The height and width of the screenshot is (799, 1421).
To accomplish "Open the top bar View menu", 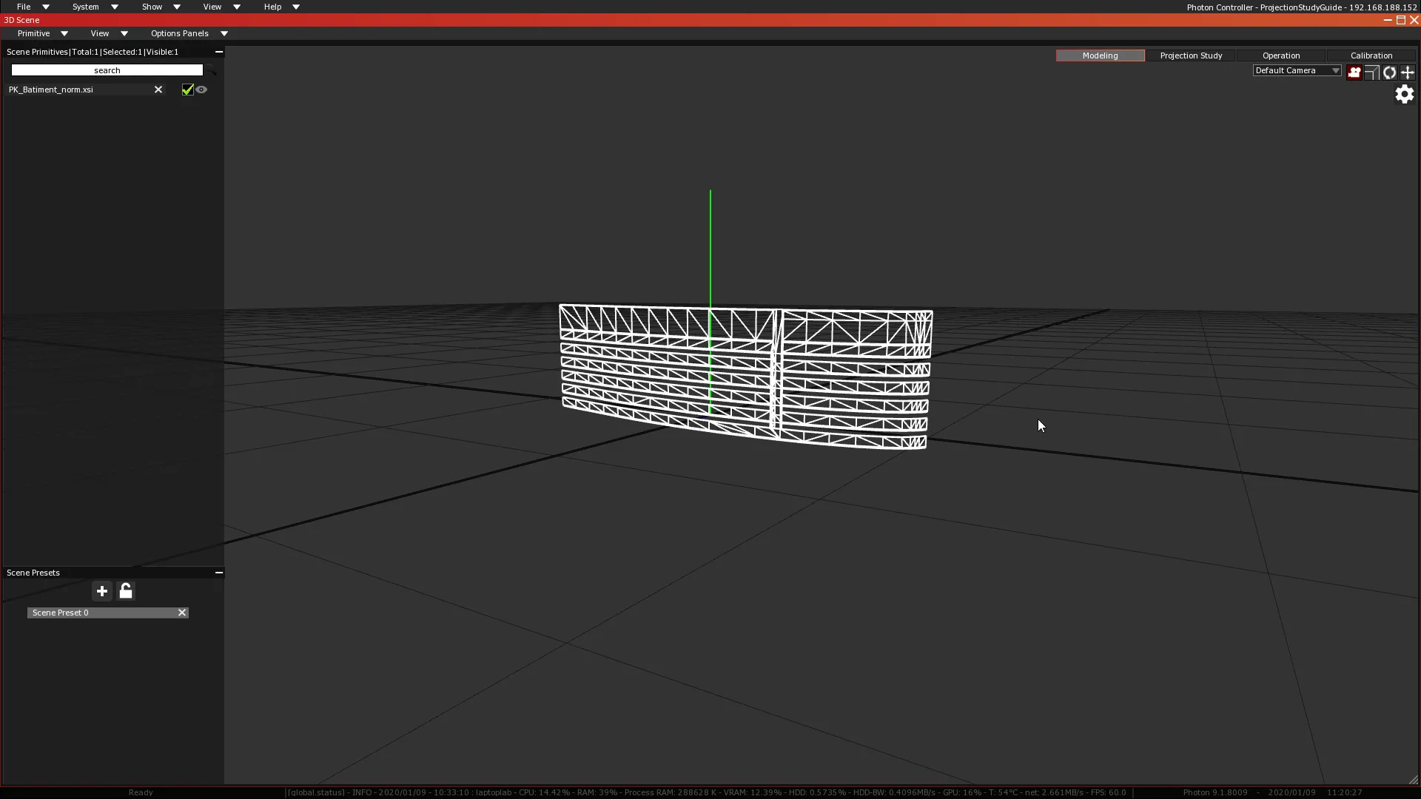I will coord(221,7).
